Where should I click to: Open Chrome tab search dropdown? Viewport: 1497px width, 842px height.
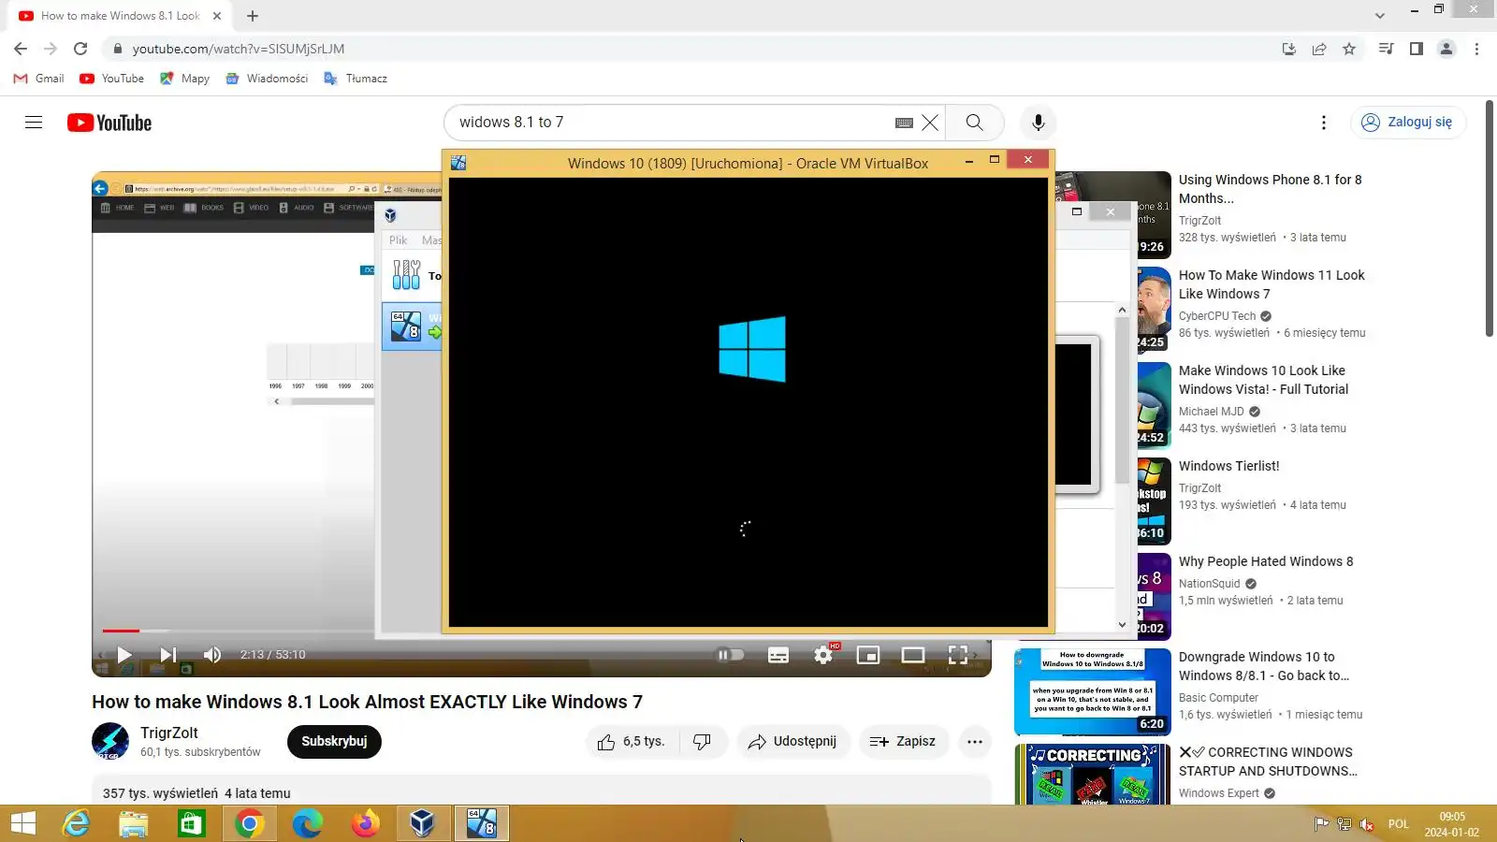[1380, 16]
